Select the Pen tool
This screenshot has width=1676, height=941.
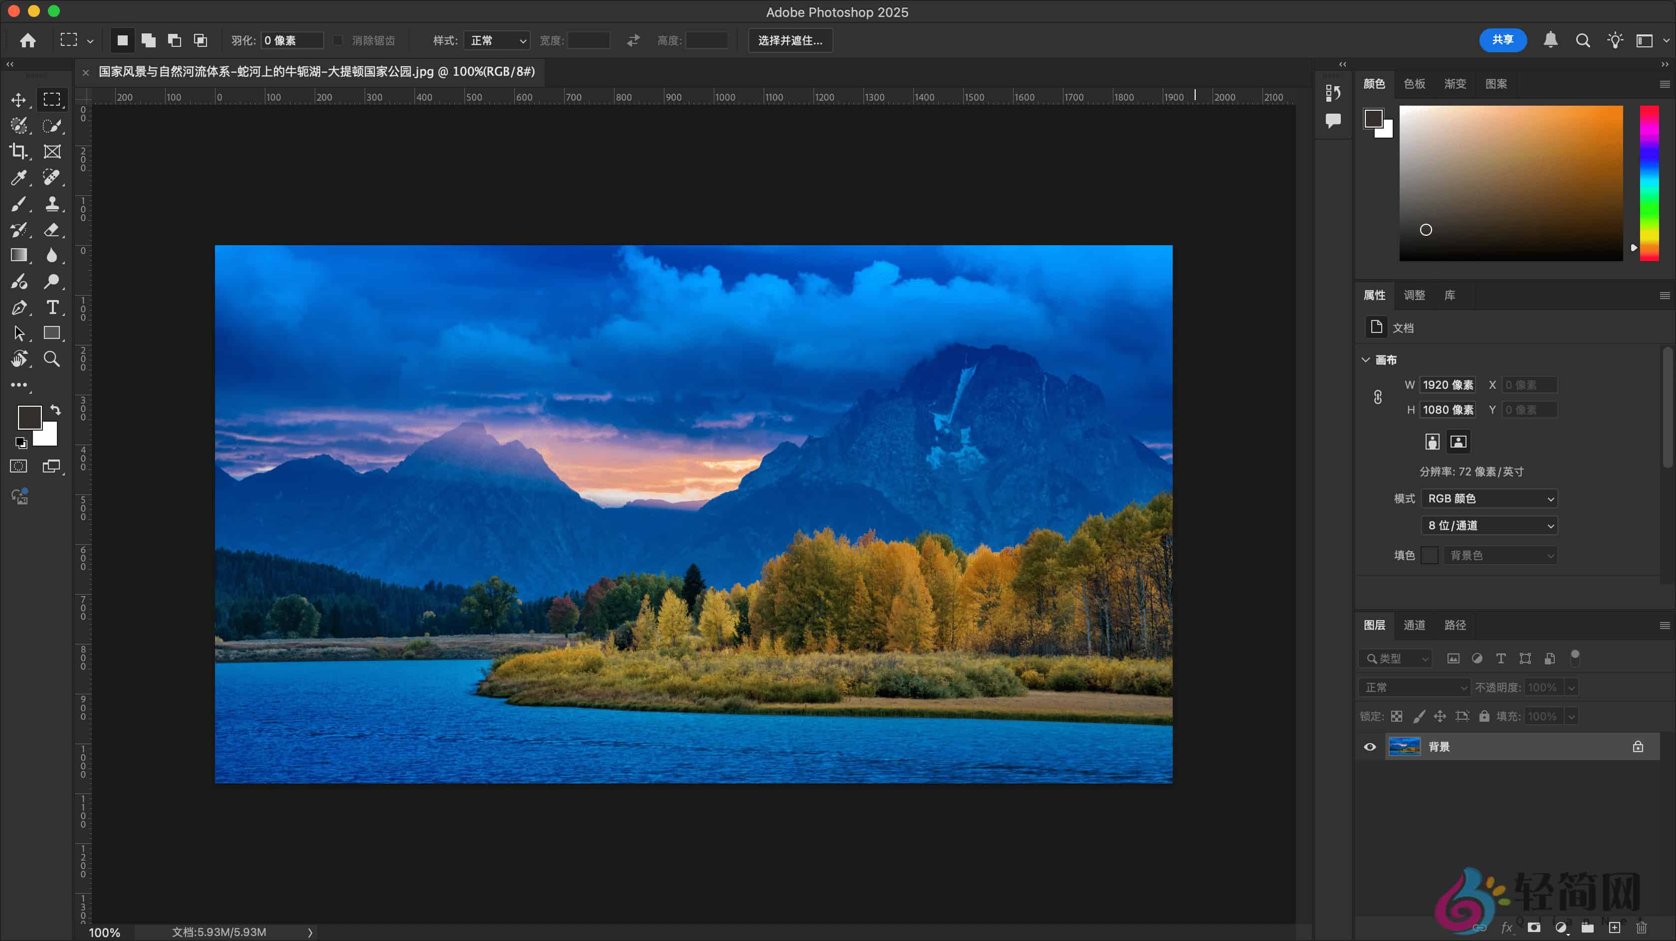pyautogui.click(x=18, y=308)
